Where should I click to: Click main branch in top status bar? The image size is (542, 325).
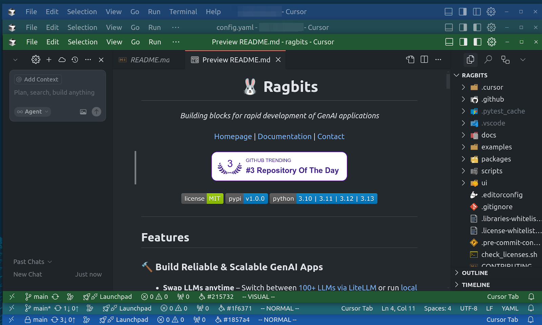(37, 297)
